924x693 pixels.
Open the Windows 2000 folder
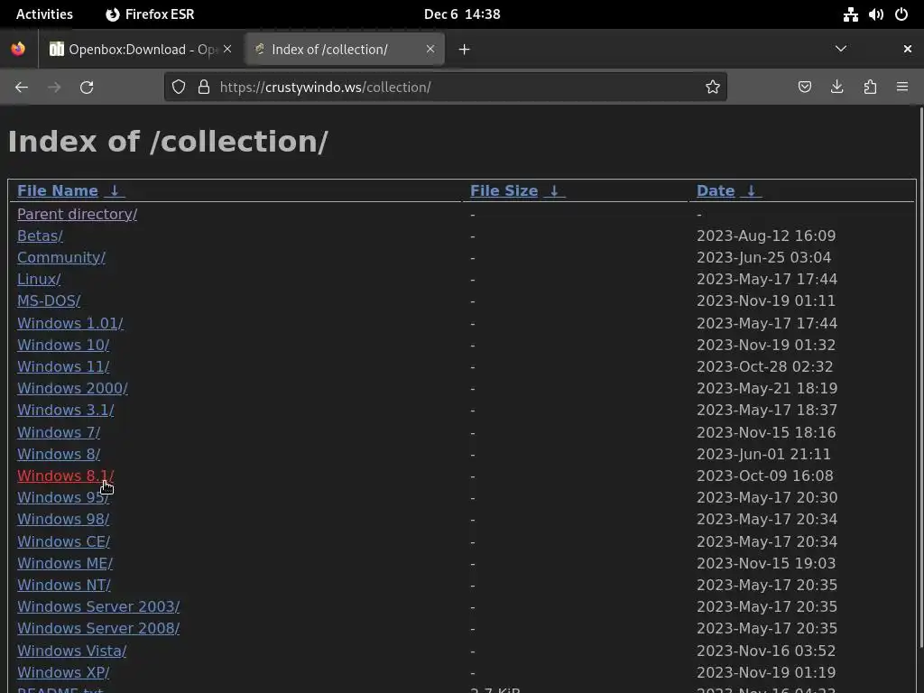pos(72,388)
